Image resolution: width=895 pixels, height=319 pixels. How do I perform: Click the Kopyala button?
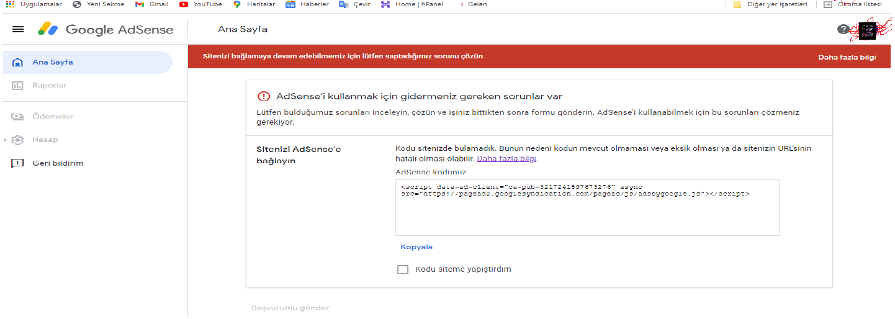pyautogui.click(x=416, y=247)
